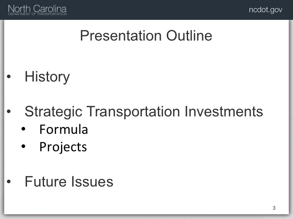
Task: Click the History bullet item
Action: click(x=47, y=77)
